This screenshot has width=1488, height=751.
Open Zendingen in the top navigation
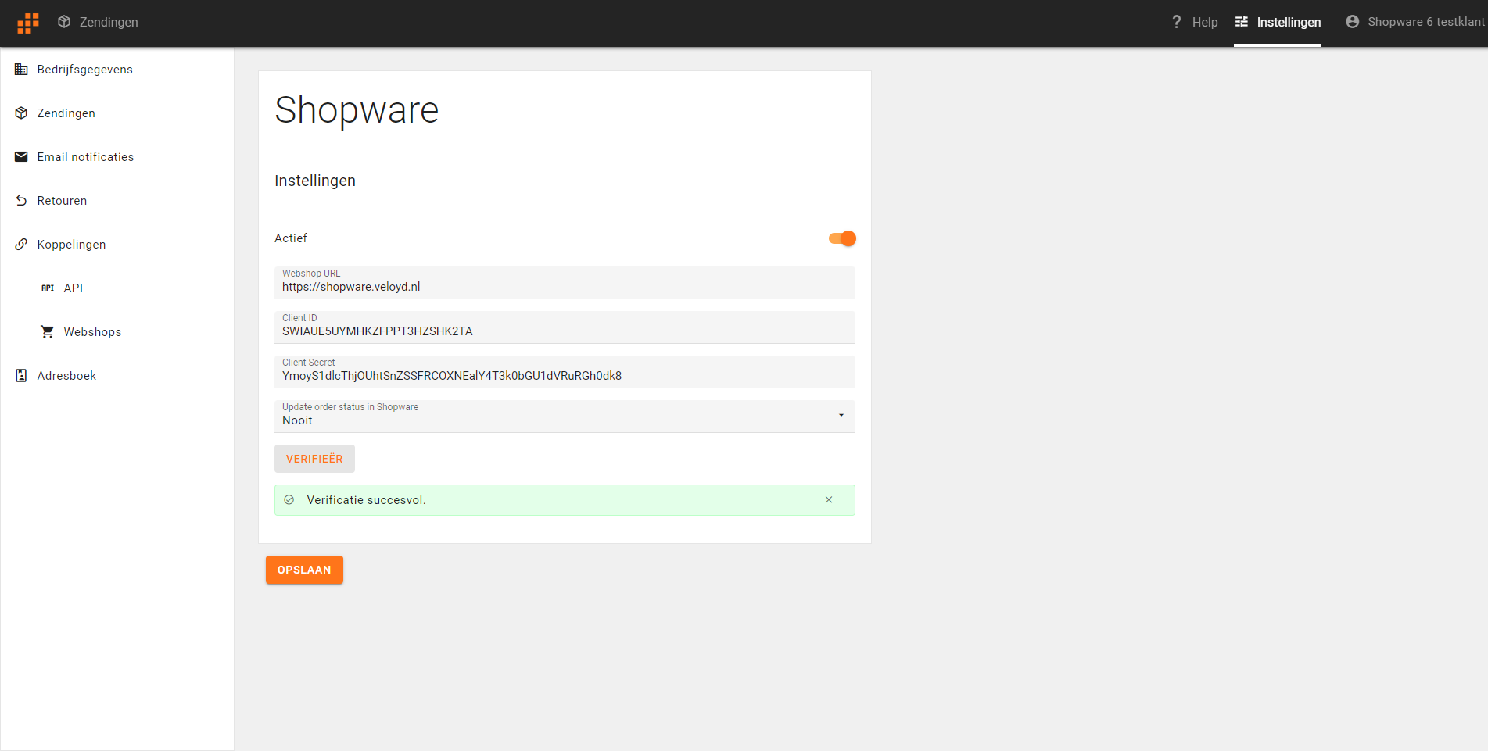[98, 22]
